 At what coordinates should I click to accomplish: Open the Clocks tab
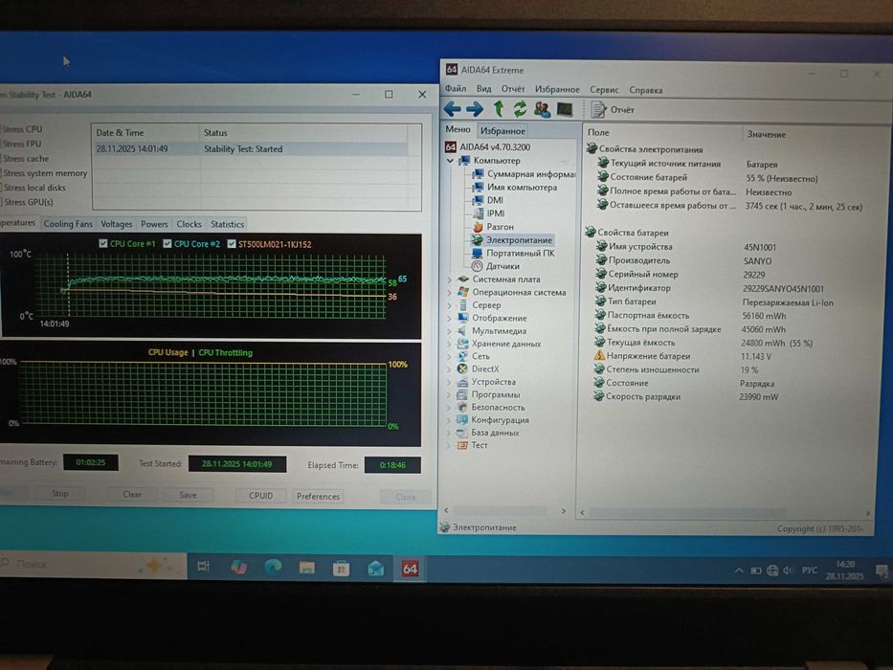(x=189, y=224)
